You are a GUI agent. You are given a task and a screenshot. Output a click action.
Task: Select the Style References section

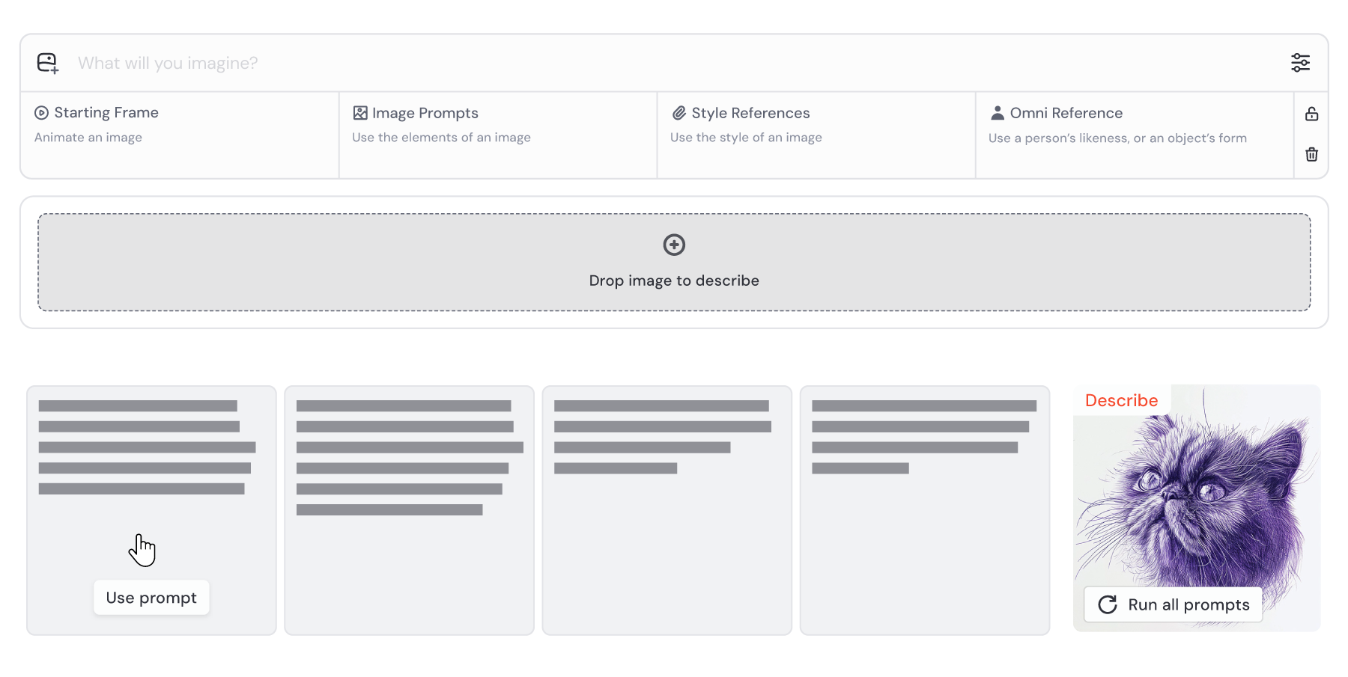[x=816, y=135]
